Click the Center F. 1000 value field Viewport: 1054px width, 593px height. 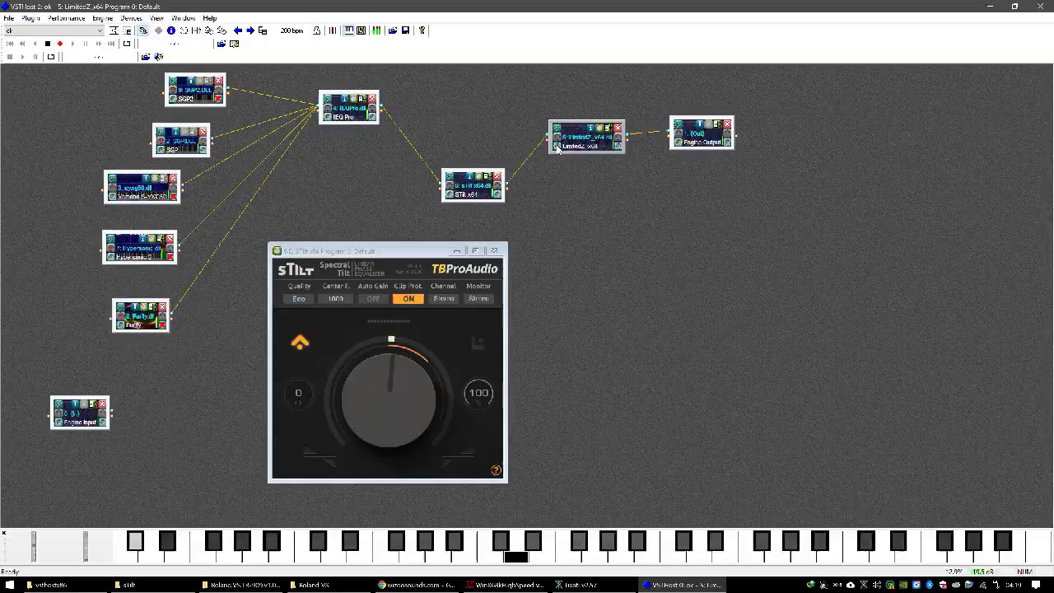(x=336, y=299)
